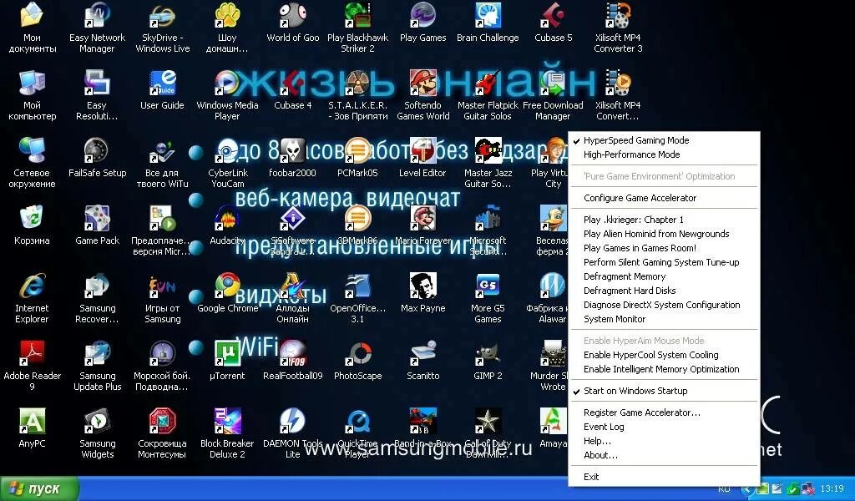This screenshot has width=855, height=501.
Task: Open the Мой компьютер icon
Action: (33, 83)
